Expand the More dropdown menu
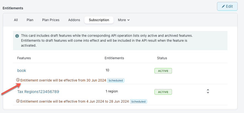Image resolution: width=244 pixels, height=113 pixels. pos(124,20)
